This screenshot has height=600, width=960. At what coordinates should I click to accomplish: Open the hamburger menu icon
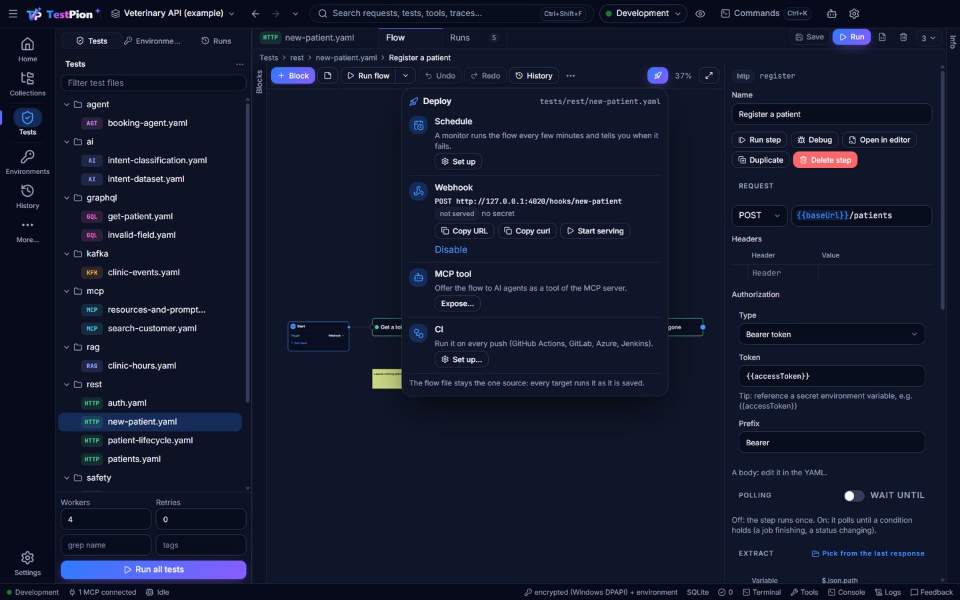tap(13, 13)
